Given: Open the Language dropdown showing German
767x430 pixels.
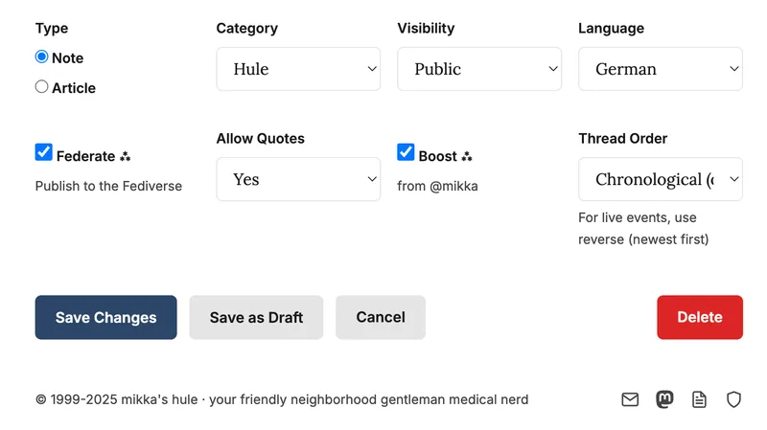Looking at the screenshot, I should coord(660,69).
